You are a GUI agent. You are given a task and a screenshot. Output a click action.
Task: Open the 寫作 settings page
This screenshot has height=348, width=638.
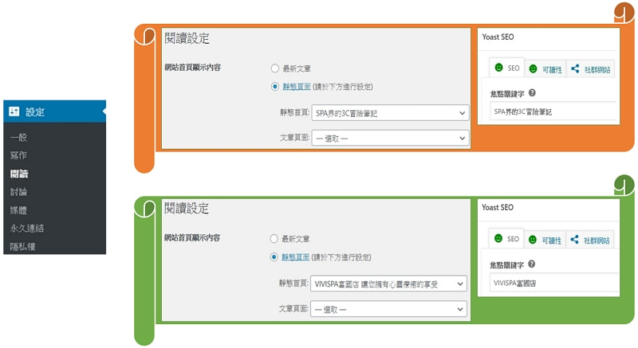click(x=18, y=155)
